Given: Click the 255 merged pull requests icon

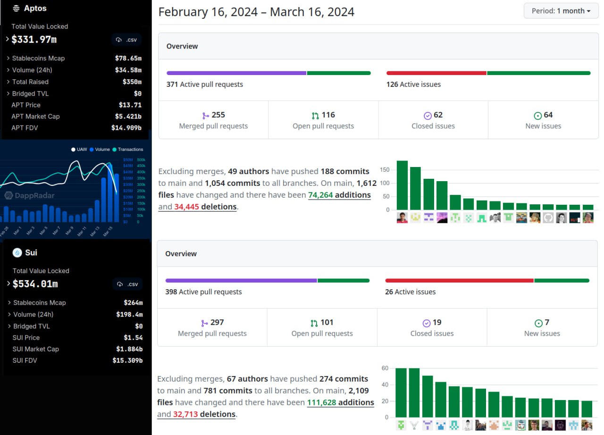Looking at the screenshot, I should tap(205, 116).
